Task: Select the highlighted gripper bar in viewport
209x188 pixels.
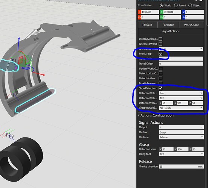Action: pyautogui.click(x=35, y=101)
